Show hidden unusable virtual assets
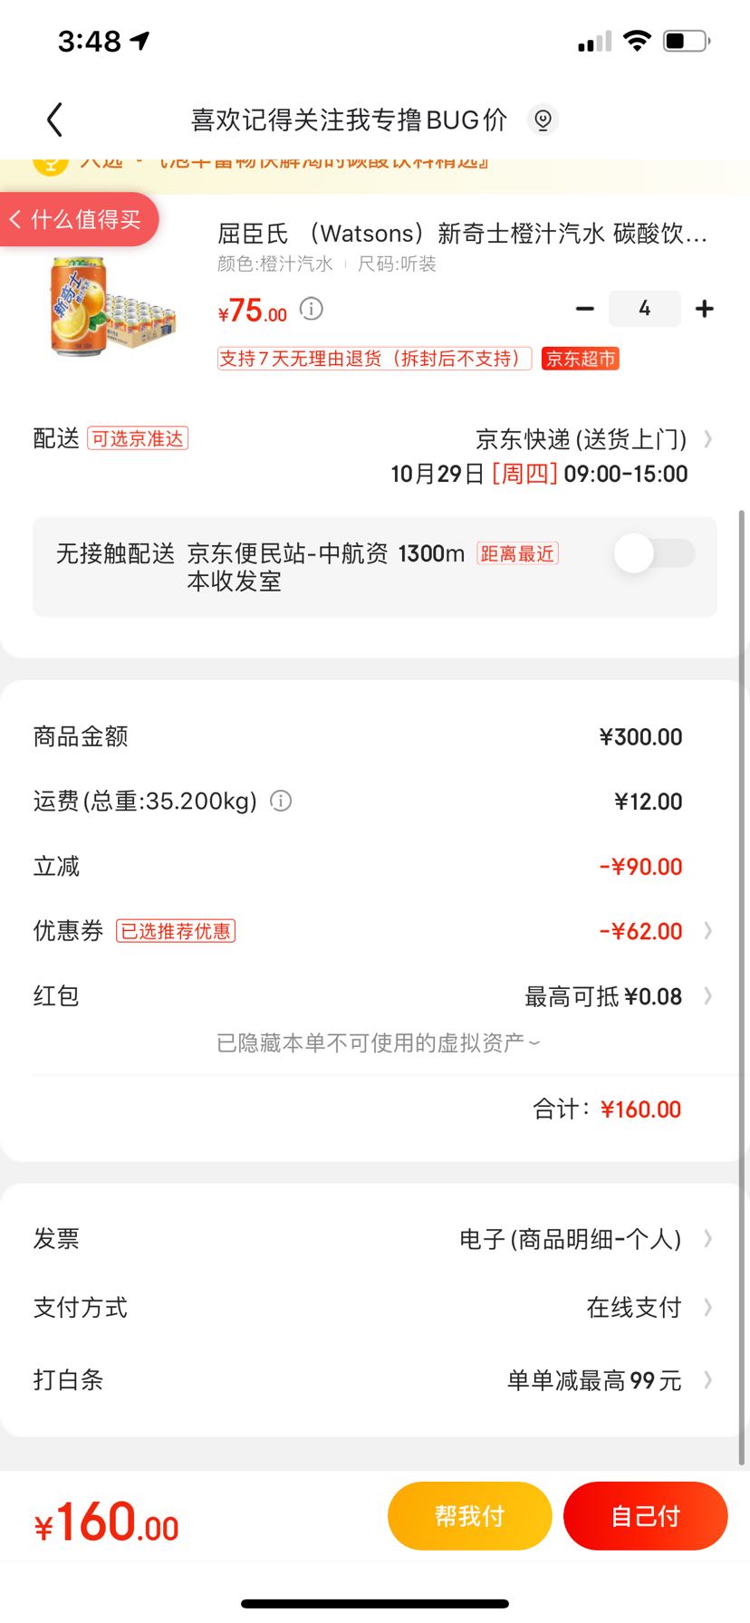The height and width of the screenshot is (1623, 750). (379, 1043)
